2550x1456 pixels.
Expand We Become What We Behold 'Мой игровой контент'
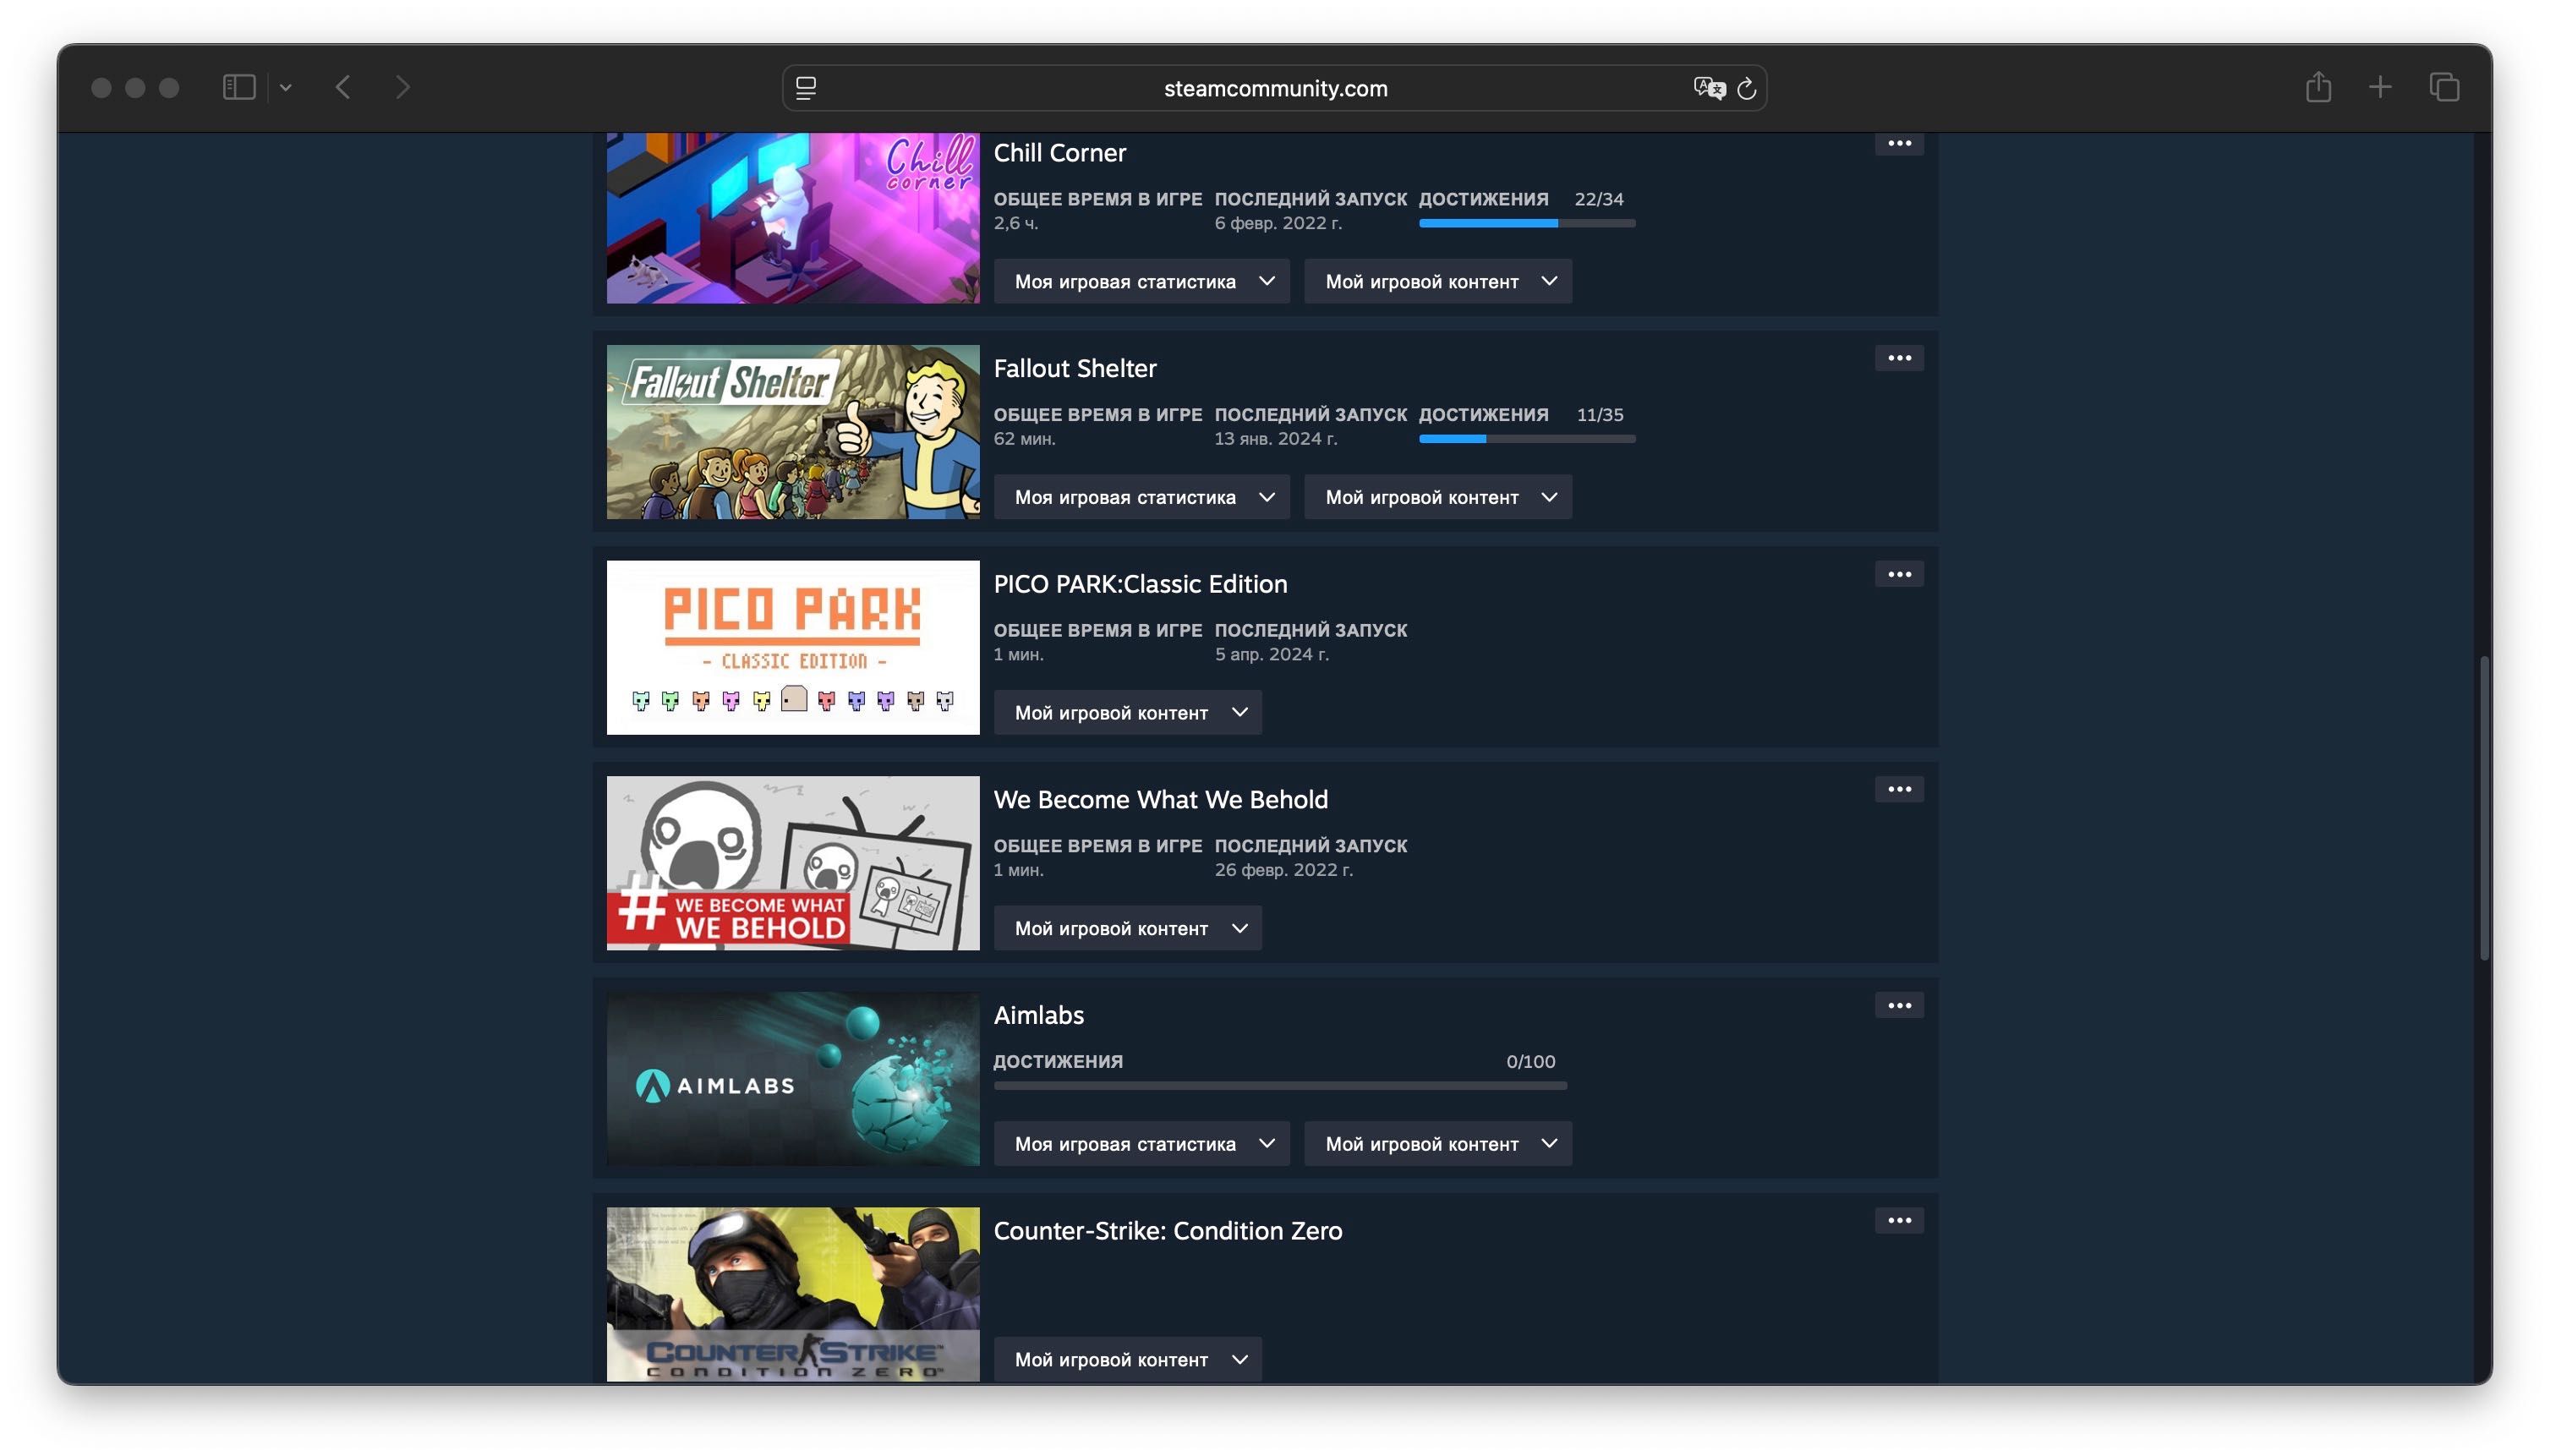[x=1127, y=928]
